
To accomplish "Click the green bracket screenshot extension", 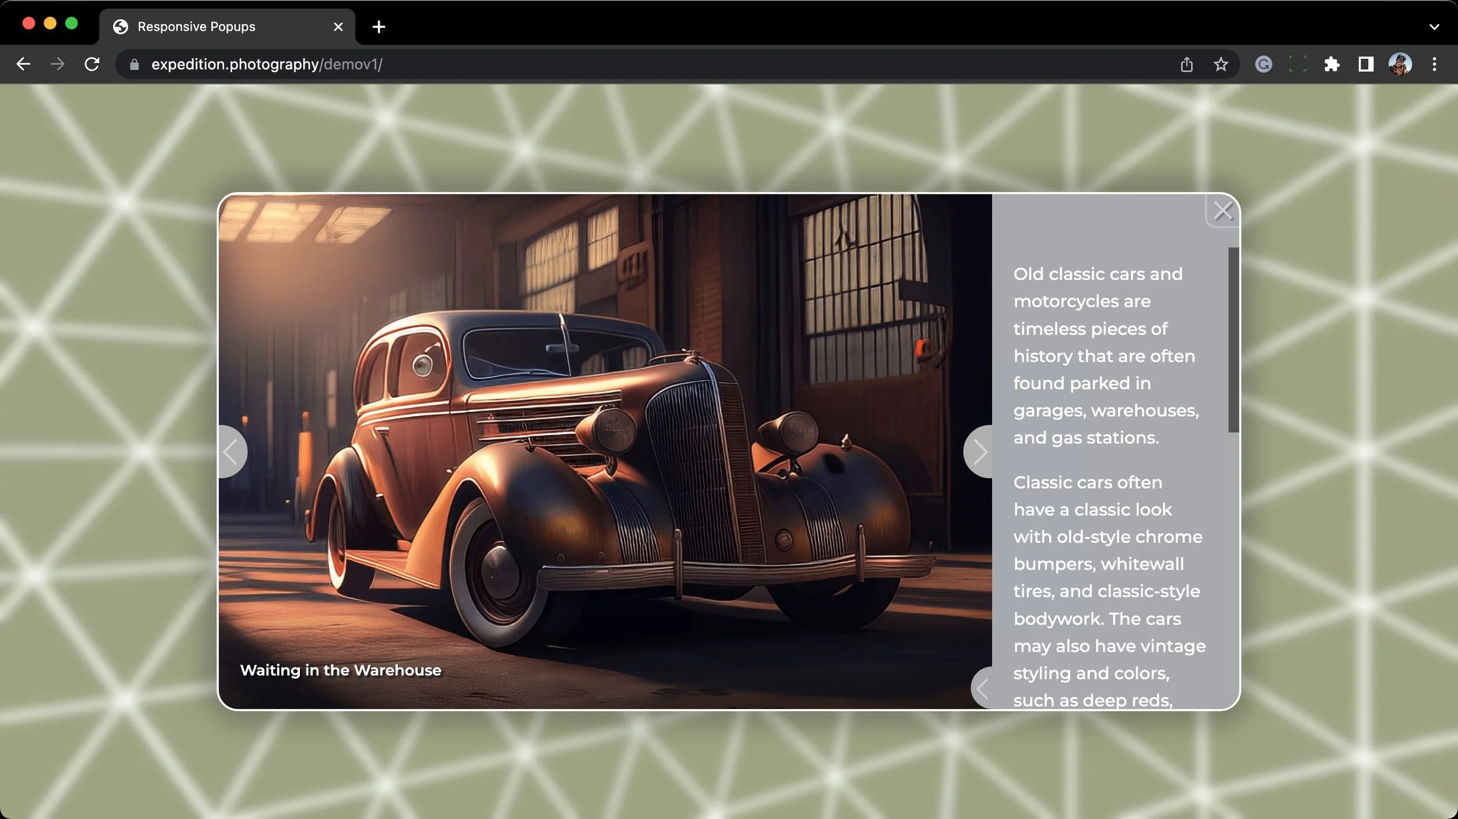I will coord(1298,64).
